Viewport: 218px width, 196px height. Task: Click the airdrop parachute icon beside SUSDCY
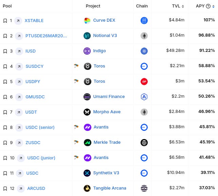tap(76, 66)
